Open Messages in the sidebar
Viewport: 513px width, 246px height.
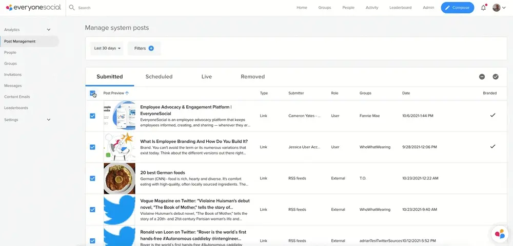[x=13, y=86]
